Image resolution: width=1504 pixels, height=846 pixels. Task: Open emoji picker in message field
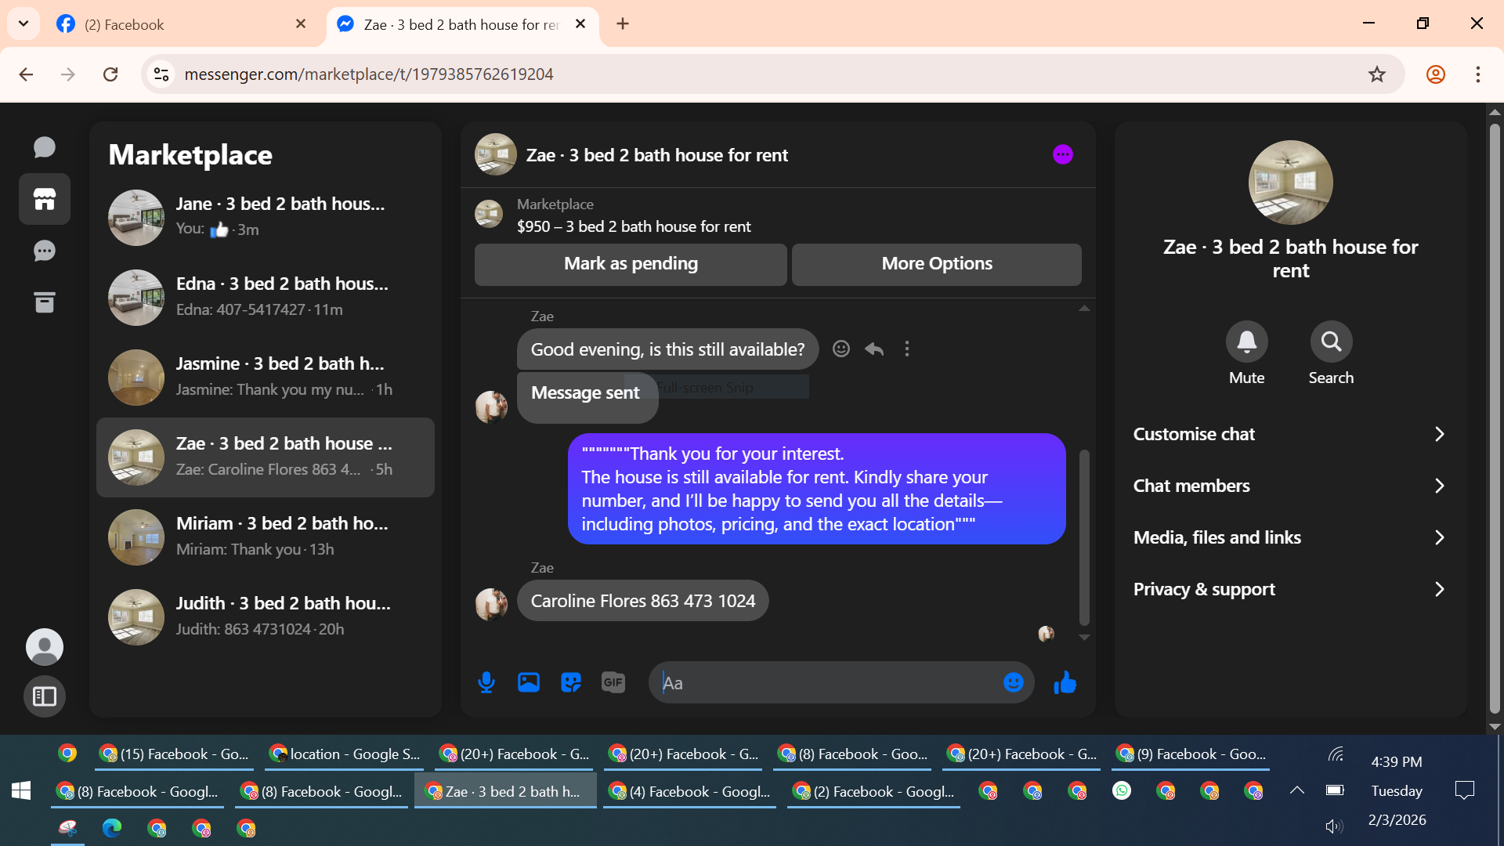pos(1013,682)
